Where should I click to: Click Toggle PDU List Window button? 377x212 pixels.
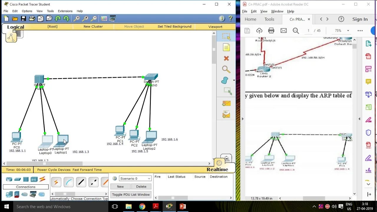click(131, 195)
